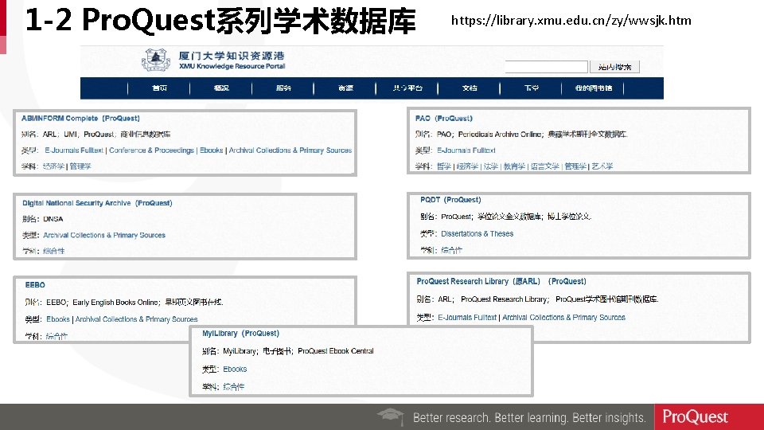This screenshot has height=430, width=764.
Task: Open the 文档 navigation menu item
Action: 470,88
